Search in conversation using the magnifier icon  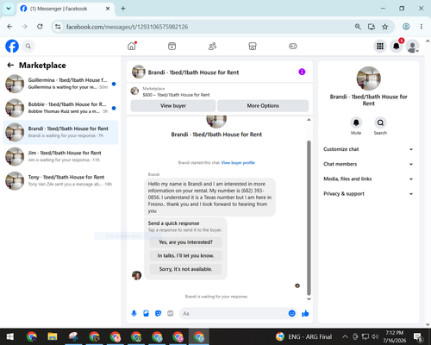[x=380, y=122]
